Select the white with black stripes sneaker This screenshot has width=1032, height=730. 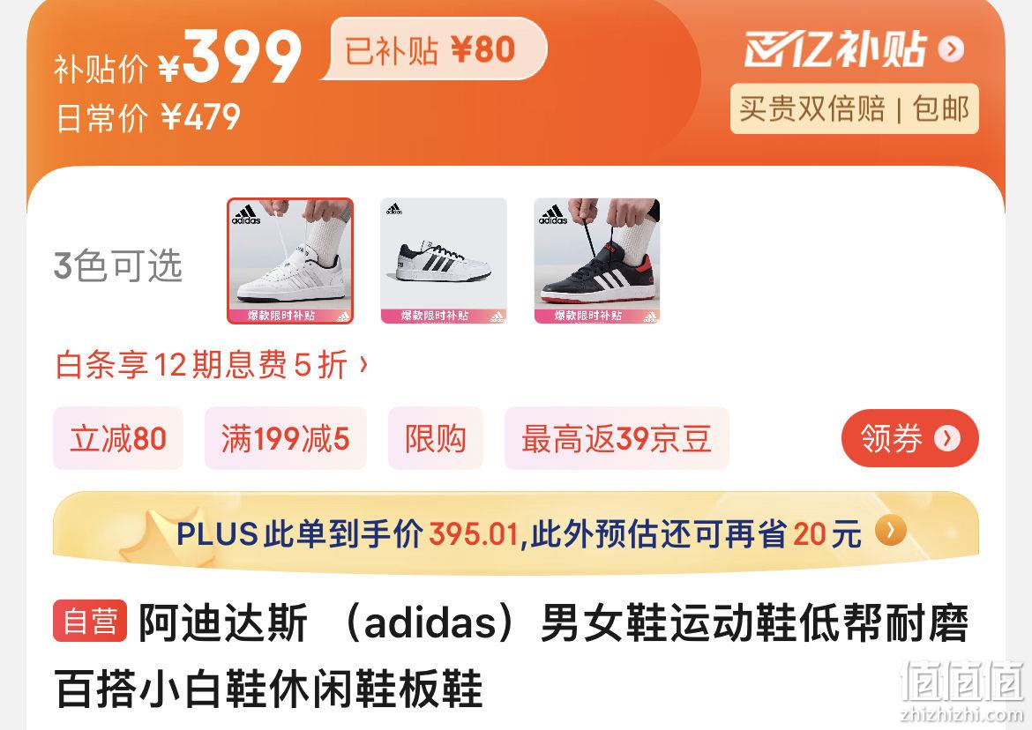coord(444,261)
